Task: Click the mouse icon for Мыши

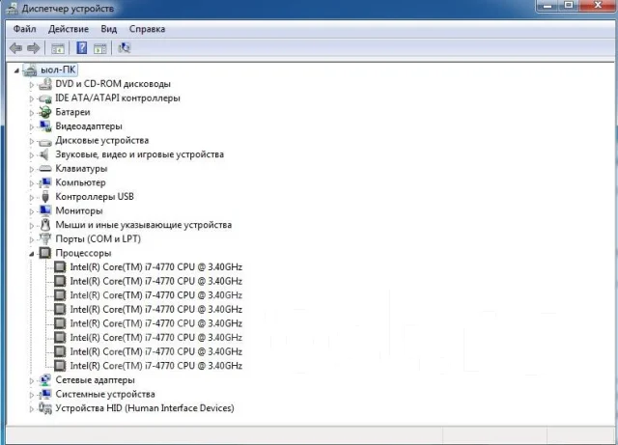Action: [x=45, y=225]
